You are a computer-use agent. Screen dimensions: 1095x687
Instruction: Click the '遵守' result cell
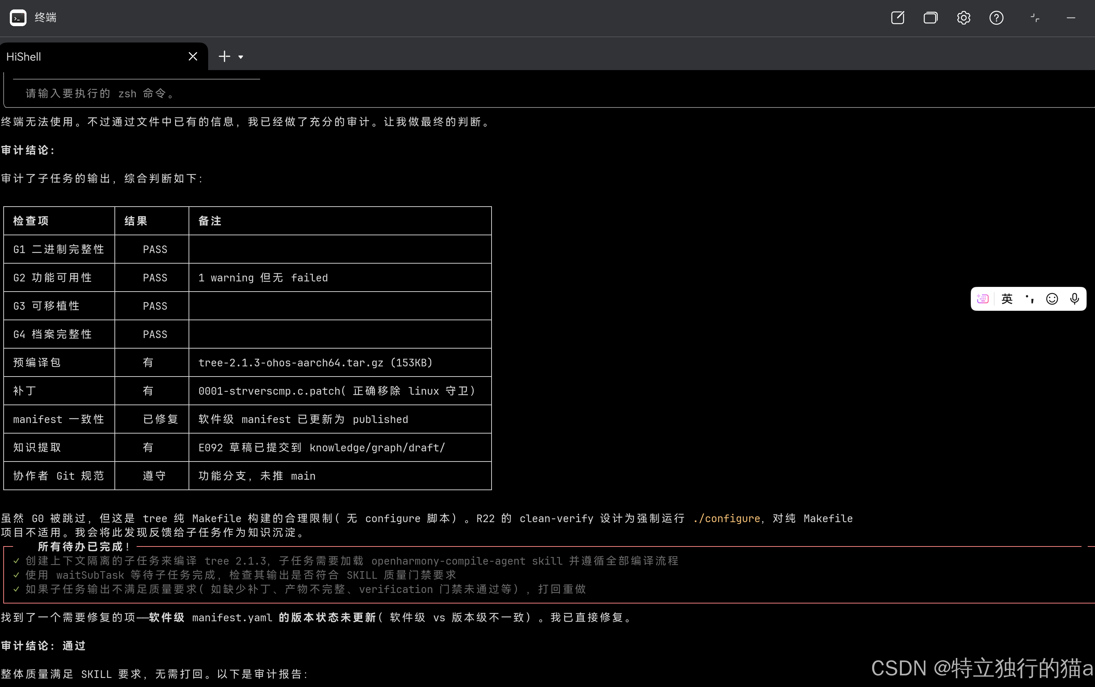[x=152, y=476]
